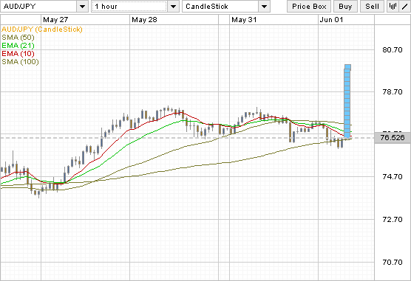Screen dimensions: 411x281
Task: Expand the AUD/JPY currency pair dropdown arrow
Action: coord(82,7)
